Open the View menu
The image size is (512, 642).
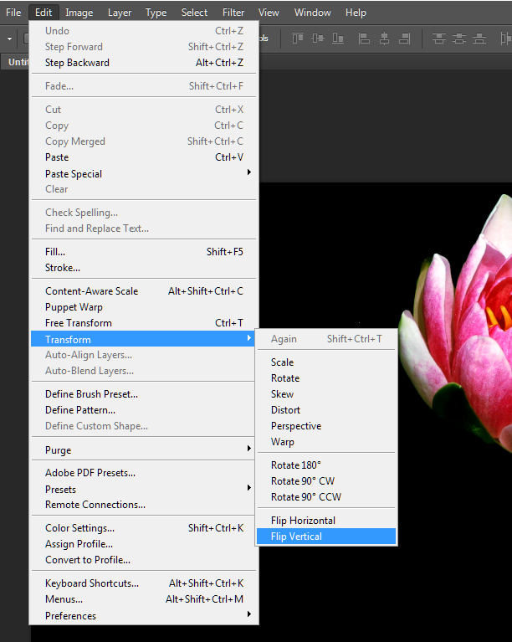(269, 13)
